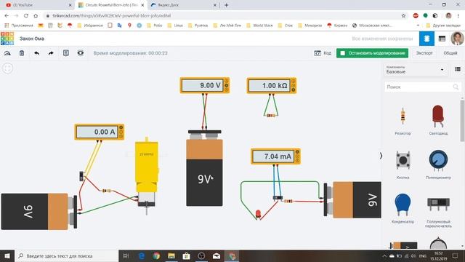Open the Windows Start menu
Screen dimensions: 465x262
tap(7, 255)
